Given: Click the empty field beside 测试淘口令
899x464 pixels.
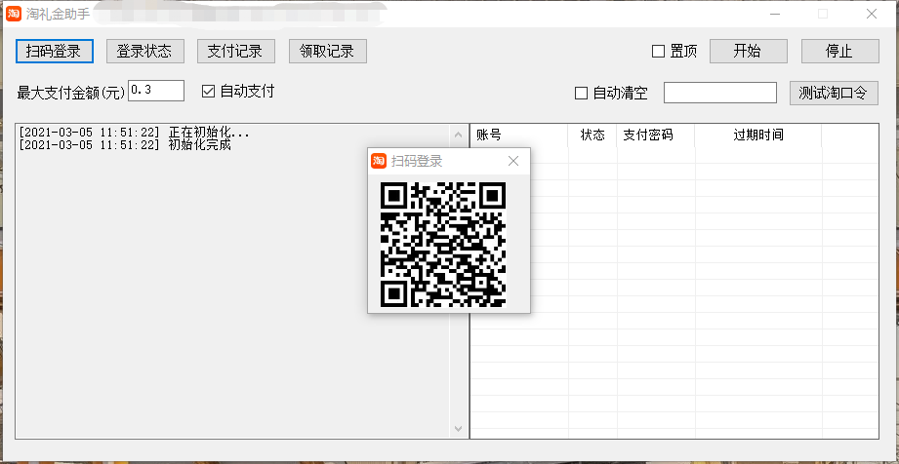Looking at the screenshot, I should (720, 93).
